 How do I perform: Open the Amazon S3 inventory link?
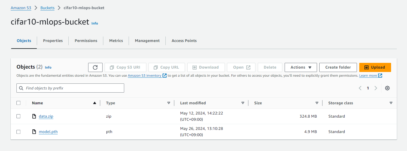click(x=145, y=76)
